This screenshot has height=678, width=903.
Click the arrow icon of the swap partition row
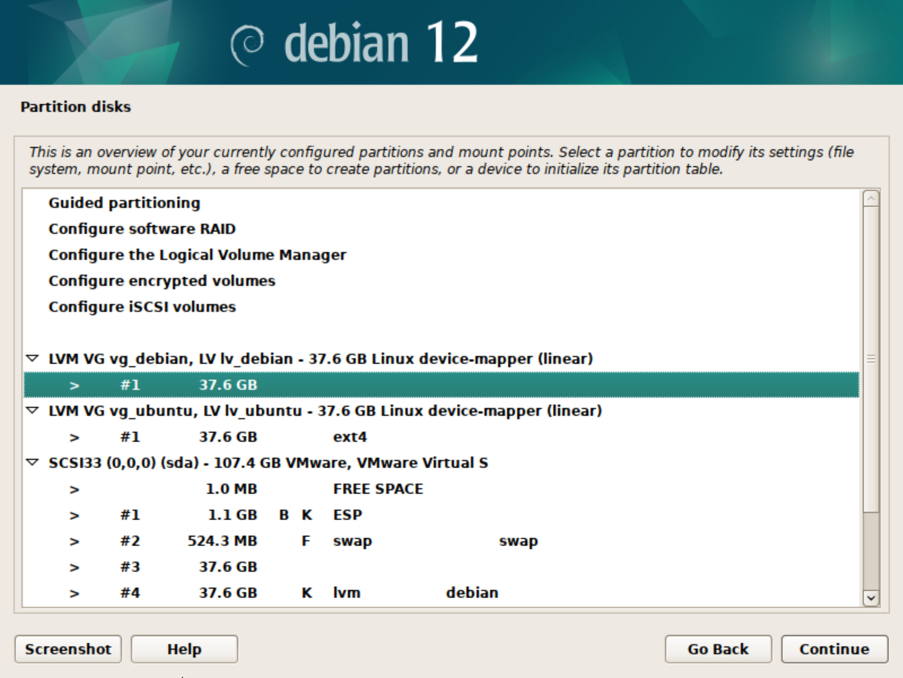(74, 541)
